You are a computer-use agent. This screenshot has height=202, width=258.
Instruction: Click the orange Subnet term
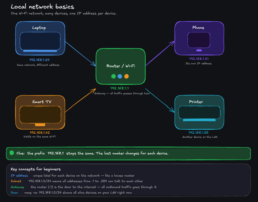pyautogui.click(x=16, y=181)
